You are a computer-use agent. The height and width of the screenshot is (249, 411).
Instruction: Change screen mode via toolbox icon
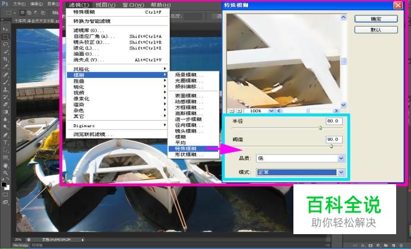(x=5, y=202)
